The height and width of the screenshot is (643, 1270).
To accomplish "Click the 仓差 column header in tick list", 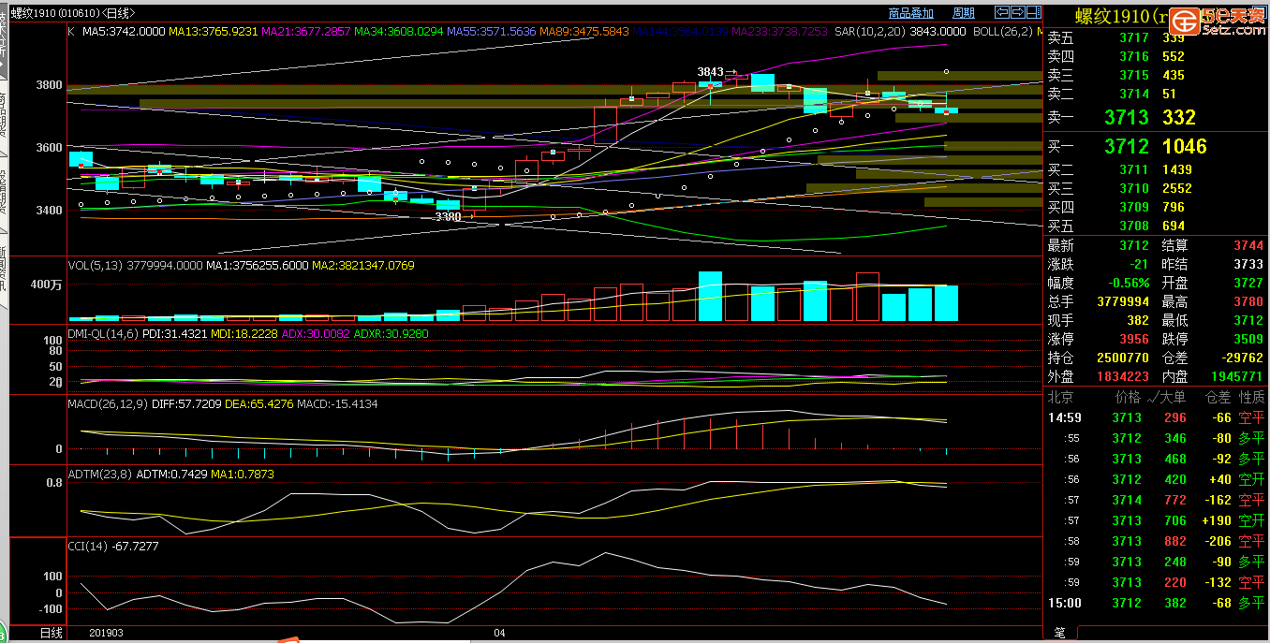I will tap(1218, 397).
